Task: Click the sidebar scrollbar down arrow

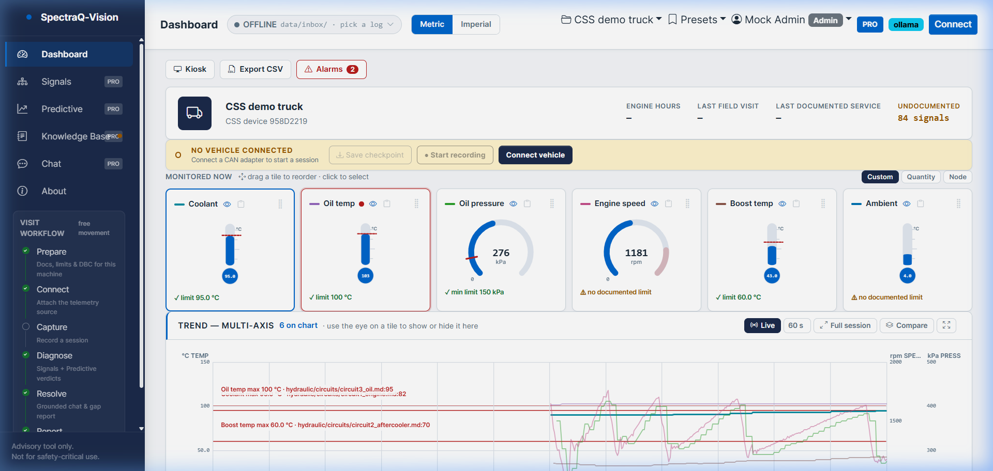Action: [142, 429]
